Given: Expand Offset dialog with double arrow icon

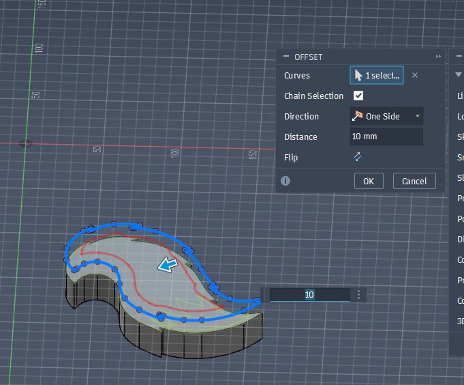Looking at the screenshot, I should (x=438, y=56).
